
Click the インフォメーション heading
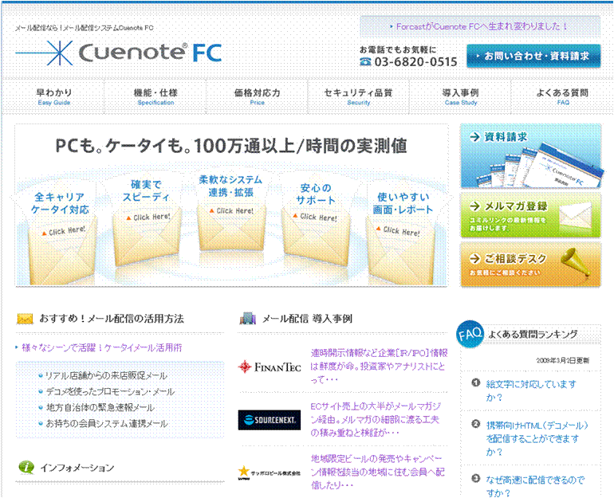77,468
